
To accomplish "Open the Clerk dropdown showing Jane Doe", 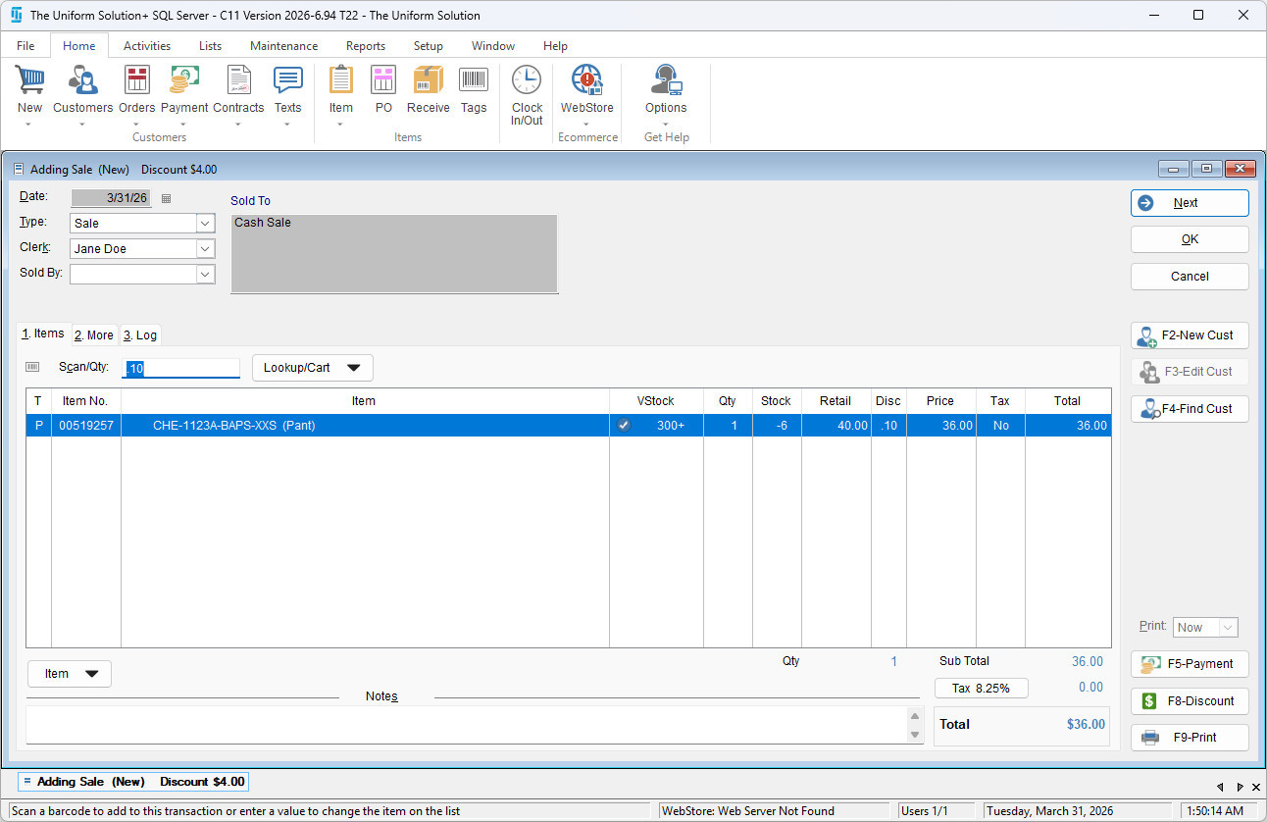I will point(205,249).
